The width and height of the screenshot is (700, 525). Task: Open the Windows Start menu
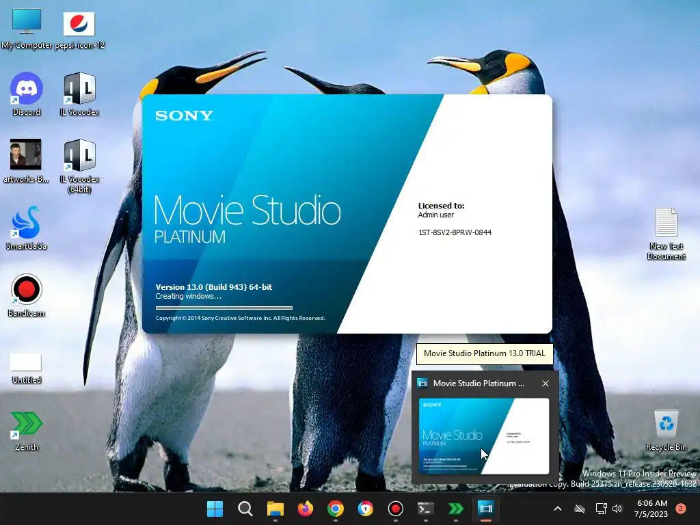coord(215,509)
